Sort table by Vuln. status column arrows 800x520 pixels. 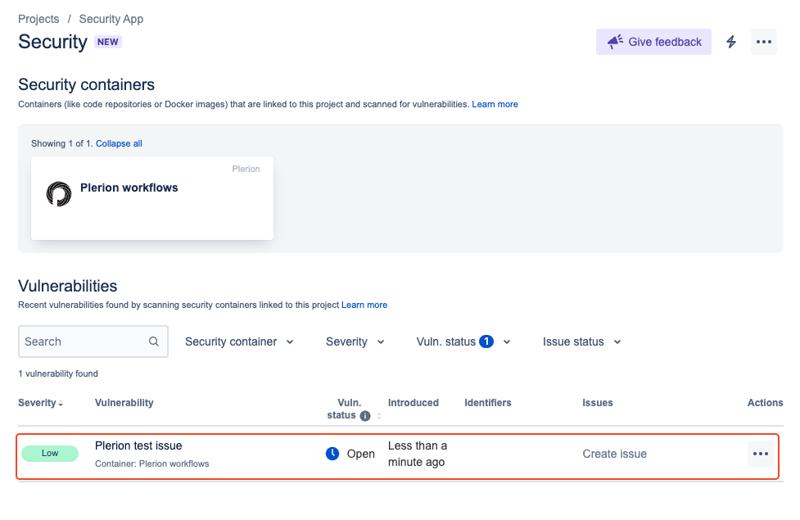379,416
